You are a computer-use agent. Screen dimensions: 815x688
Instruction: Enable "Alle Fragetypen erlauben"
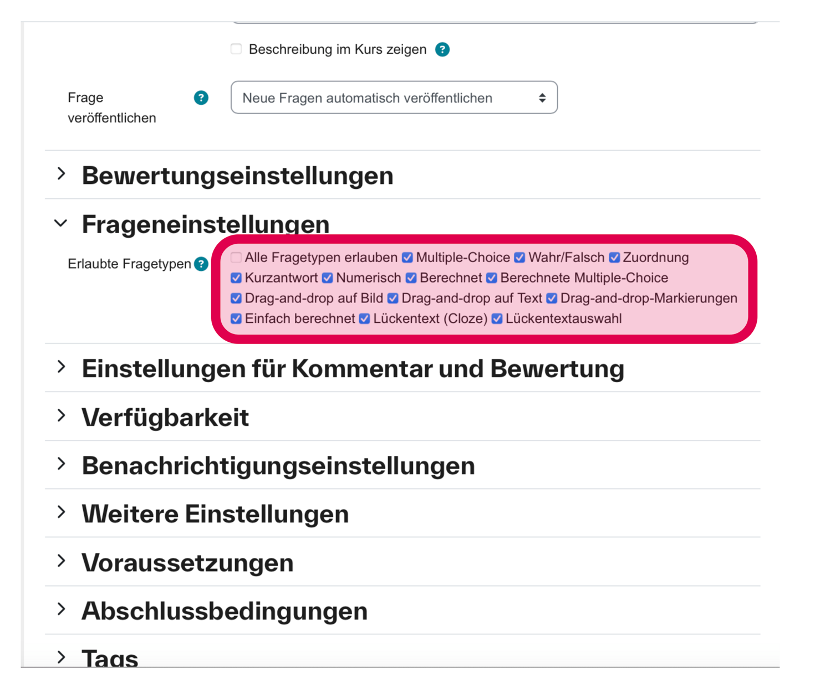click(x=236, y=257)
